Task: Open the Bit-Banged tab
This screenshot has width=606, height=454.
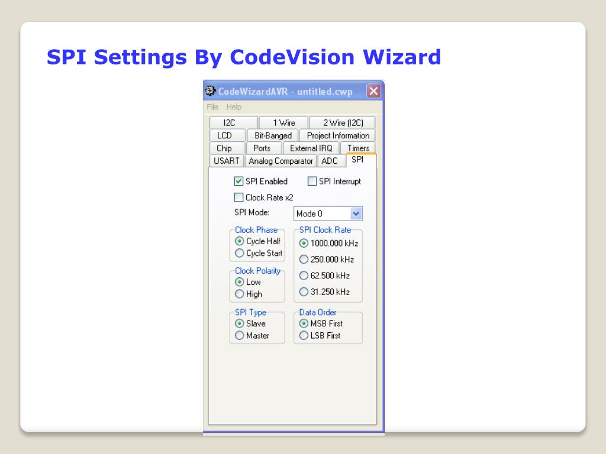Action: coord(273,135)
